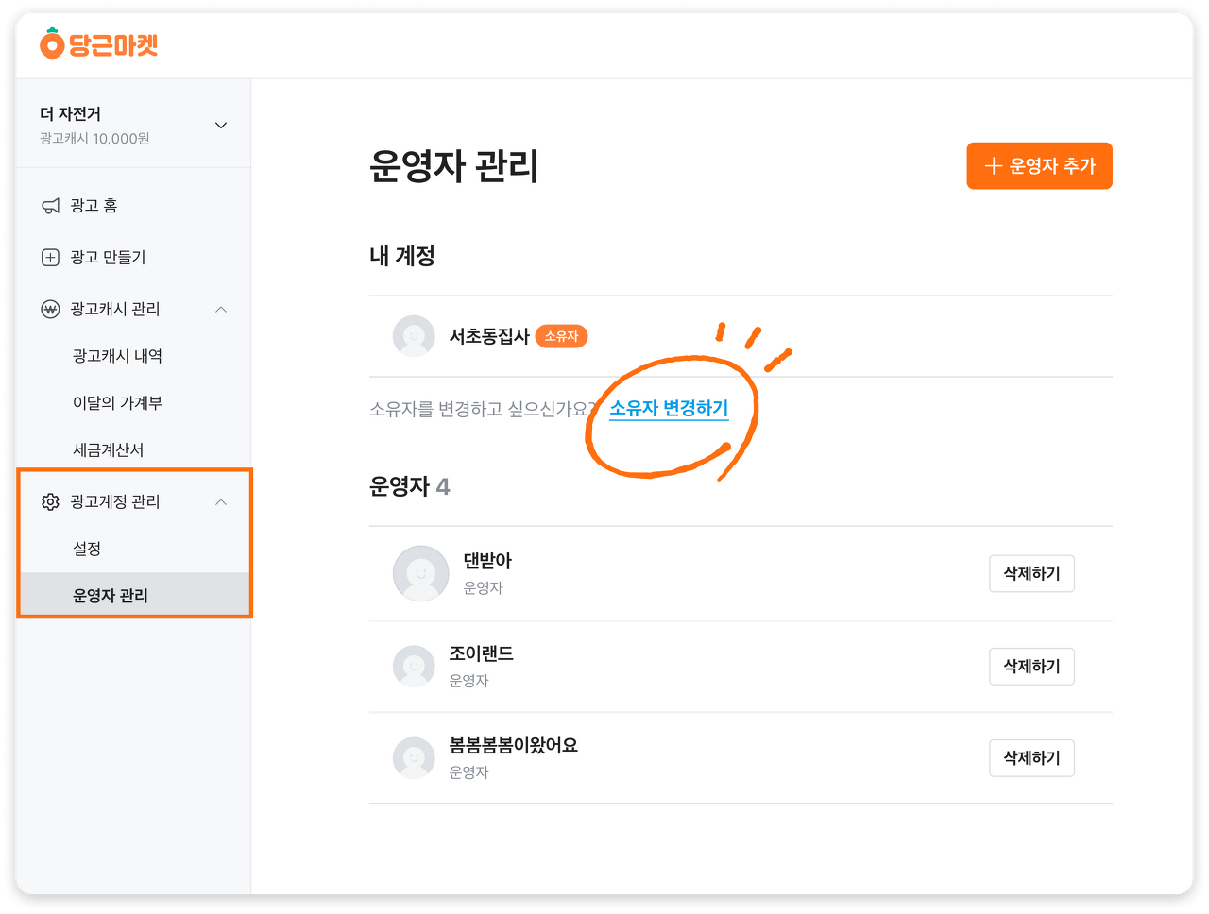The width and height of the screenshot is (1209, 914).
Task: Click the 광고캐시 관리 won icon
Action: pos(51,309)
